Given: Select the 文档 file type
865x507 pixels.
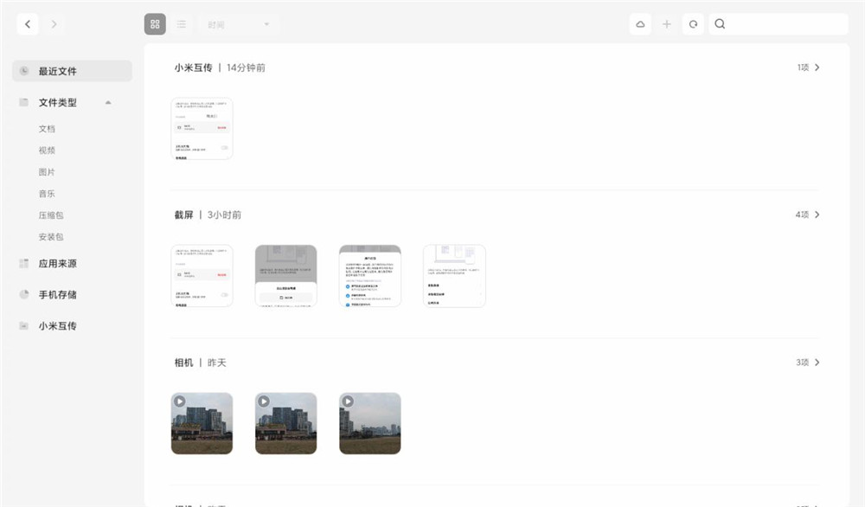Looking at the screenshot, I should pos(48,128).
